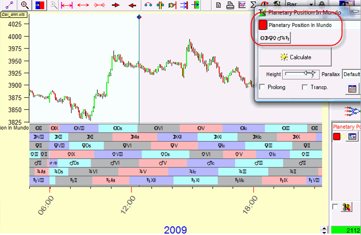The height and width of the screenshot is (235, 361).
Task: Click the red expand horizontally arrows icon
Action: (83, 5)
